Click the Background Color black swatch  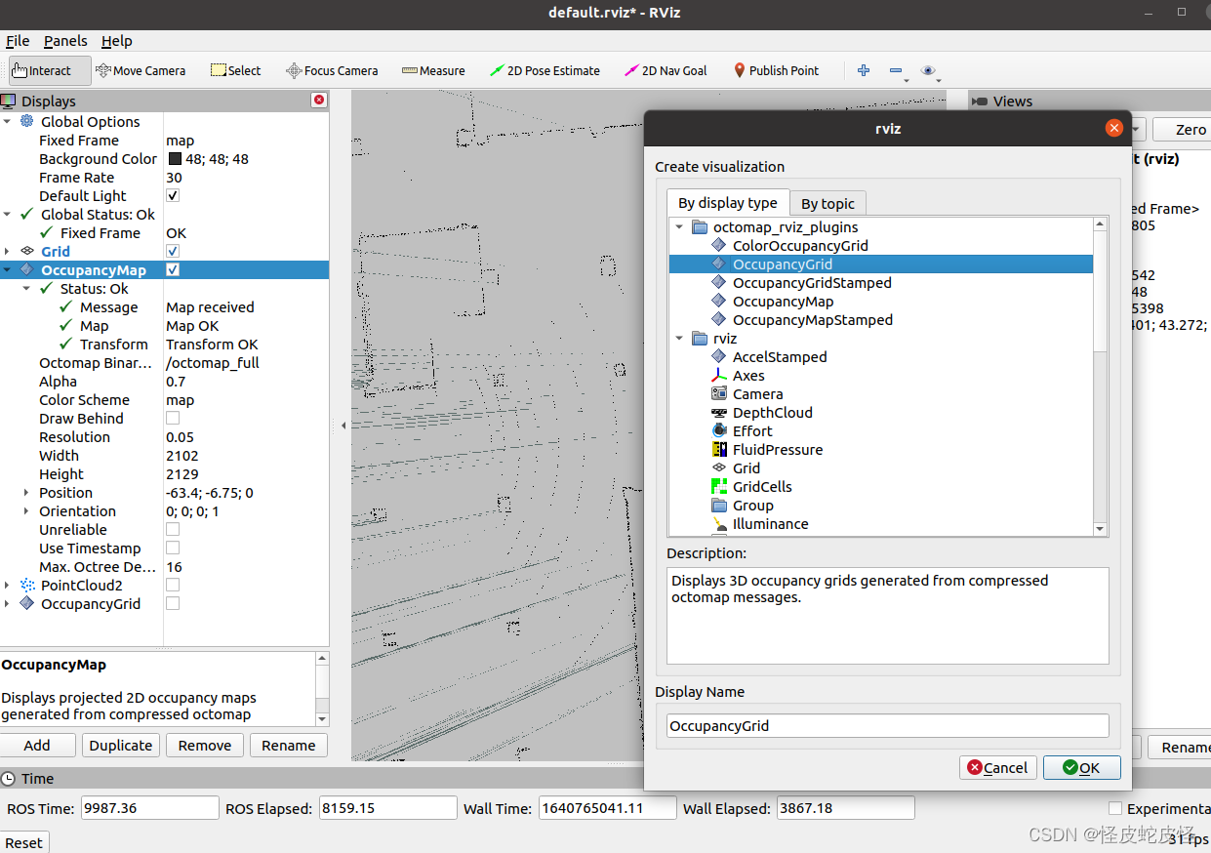tap(175, 159)
